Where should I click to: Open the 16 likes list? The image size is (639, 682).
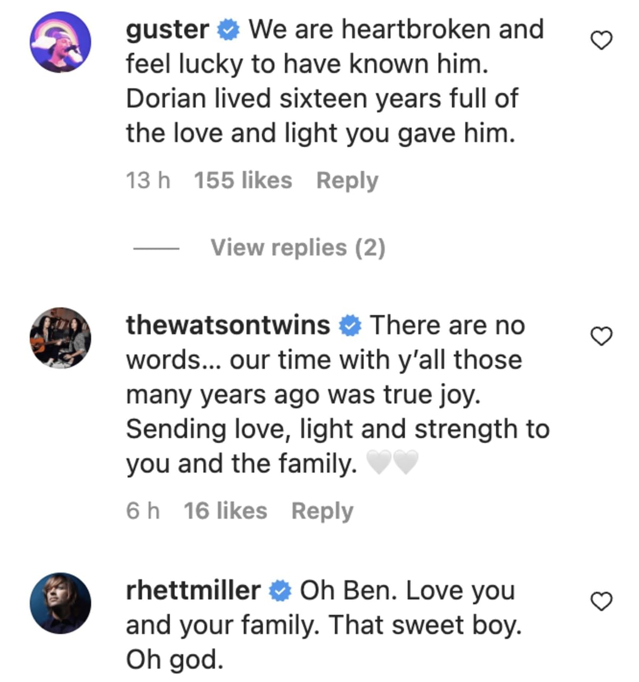tap(224, 510)
